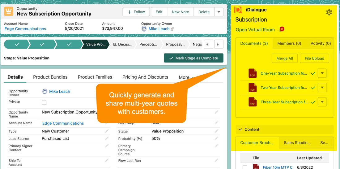The width and height of the screenshot is (340, 169).
Task: Click the Delete button
Action: 204,12
